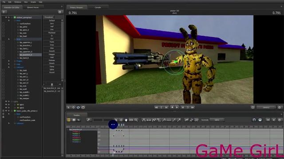Open timeline gear settings at far right
The image size is (284, 159).
point(280,120)
